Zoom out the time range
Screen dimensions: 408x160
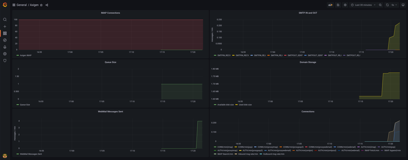(x=380, y=5)
